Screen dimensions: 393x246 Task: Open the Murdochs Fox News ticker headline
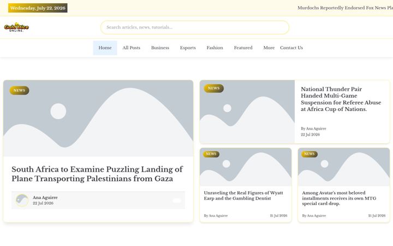[x=345, y=8]
